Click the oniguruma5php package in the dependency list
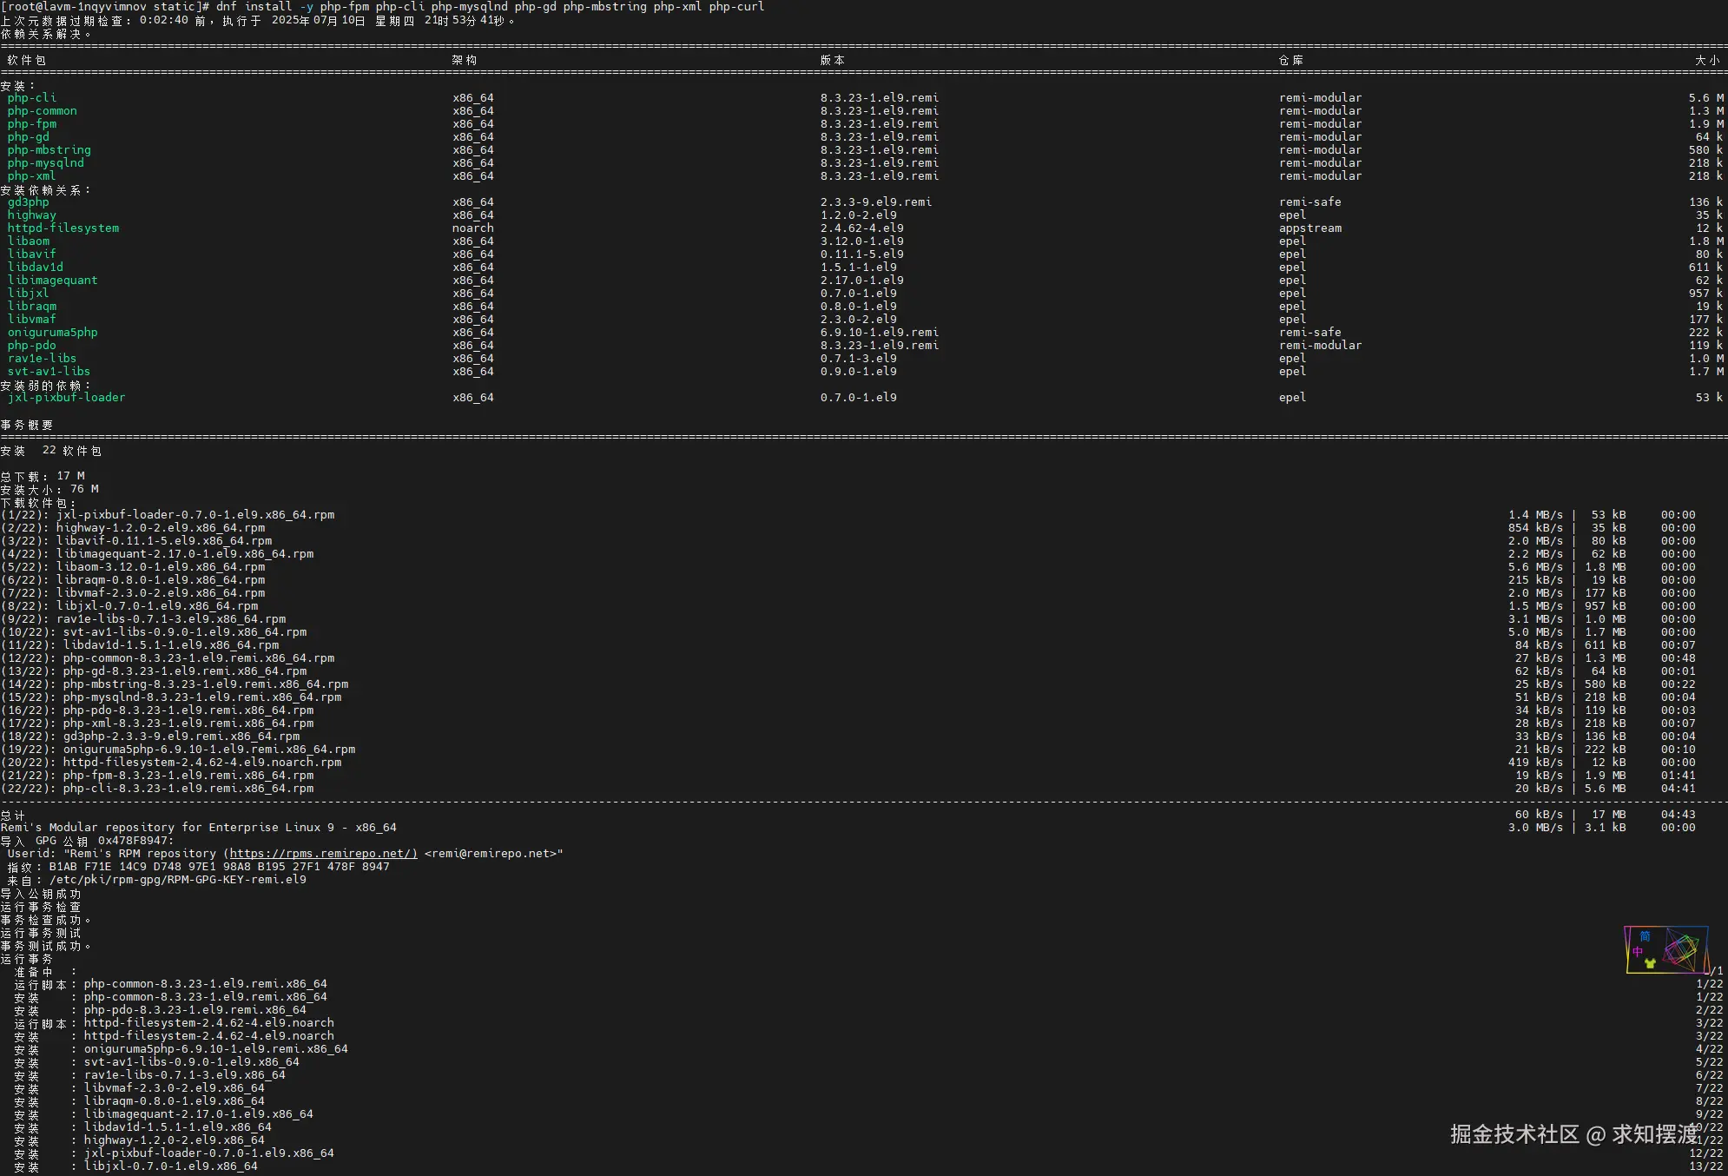The height and width of the screenshot is (1176, 1728). pyautogui.click(x=52, y=333)
